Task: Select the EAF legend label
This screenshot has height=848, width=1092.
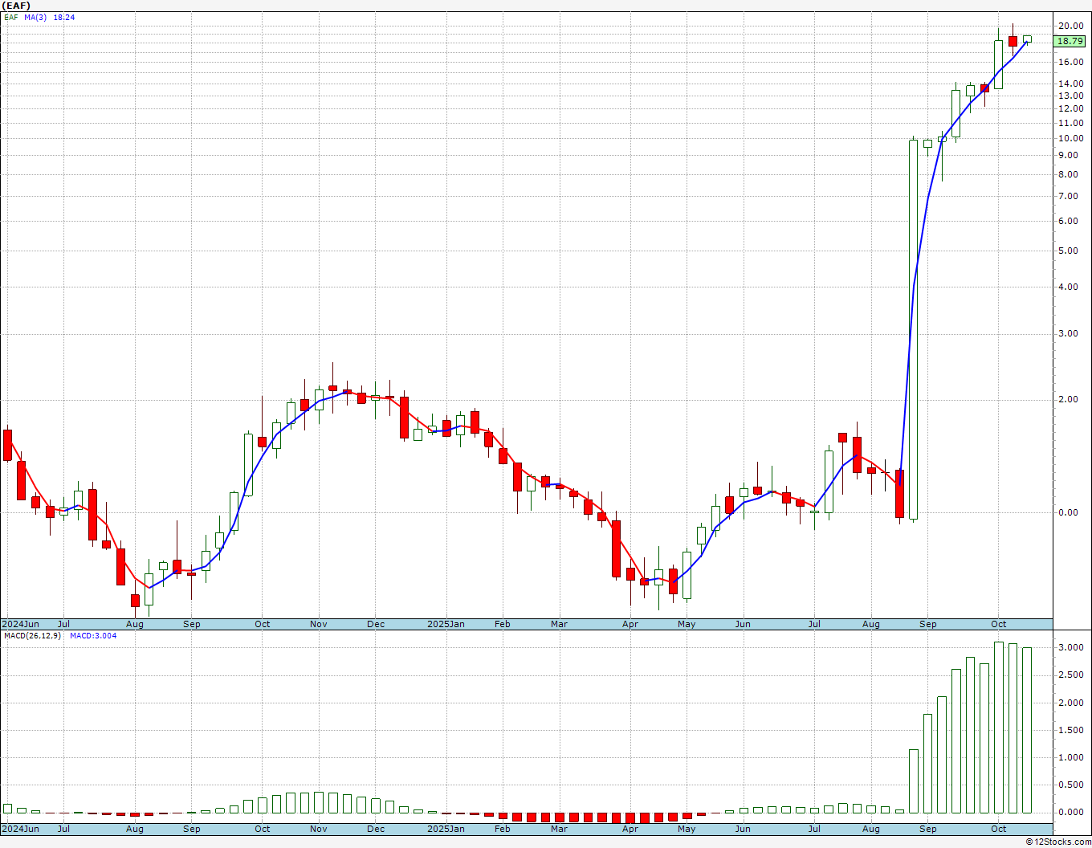Action: (x=10, y=17)
